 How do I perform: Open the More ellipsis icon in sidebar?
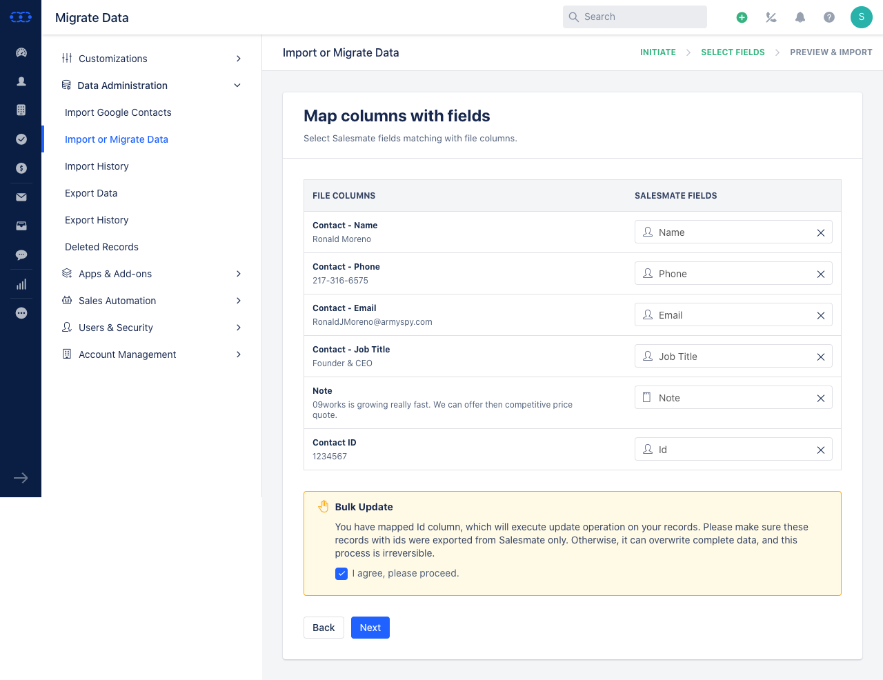pyautogui.click(x=21, y=313)
